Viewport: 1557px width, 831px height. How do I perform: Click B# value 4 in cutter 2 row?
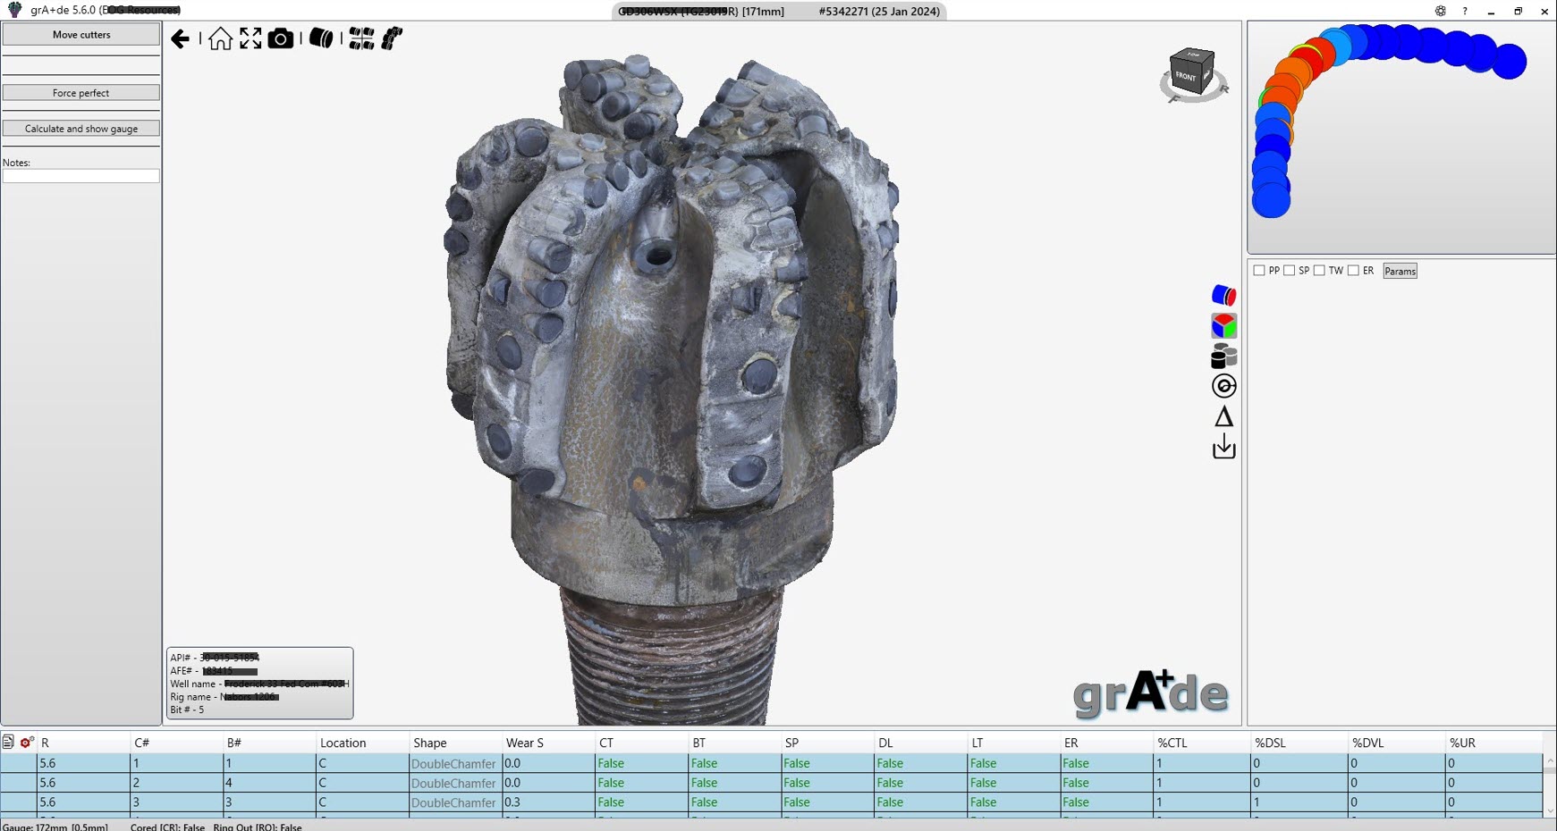click(269, 783)
